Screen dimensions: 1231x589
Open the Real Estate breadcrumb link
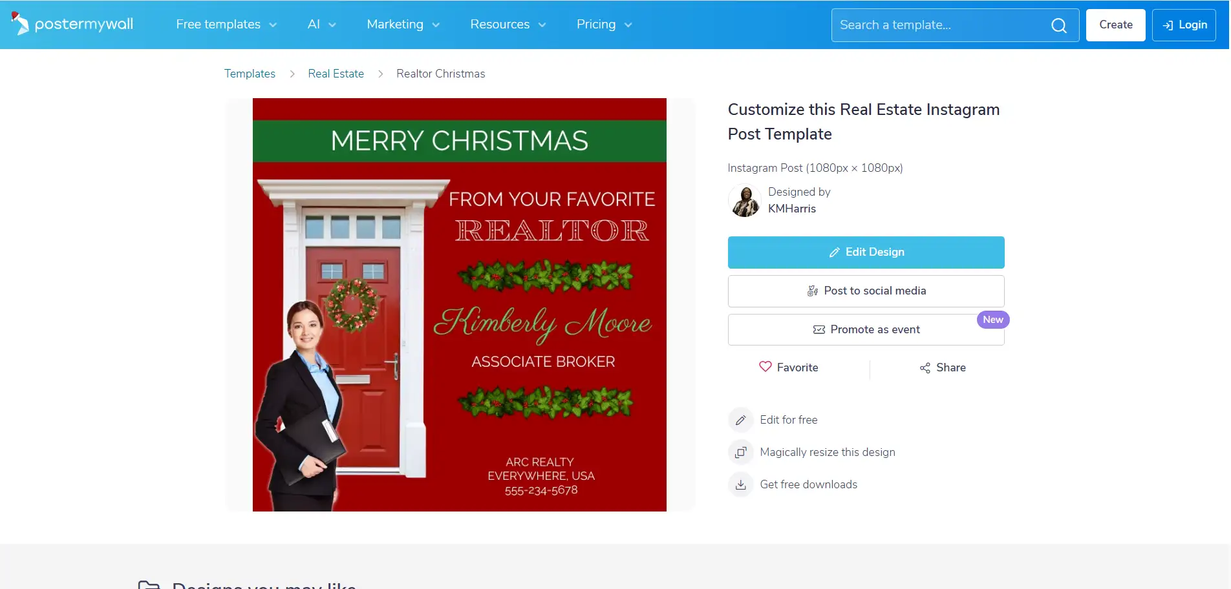coord(336,74)
